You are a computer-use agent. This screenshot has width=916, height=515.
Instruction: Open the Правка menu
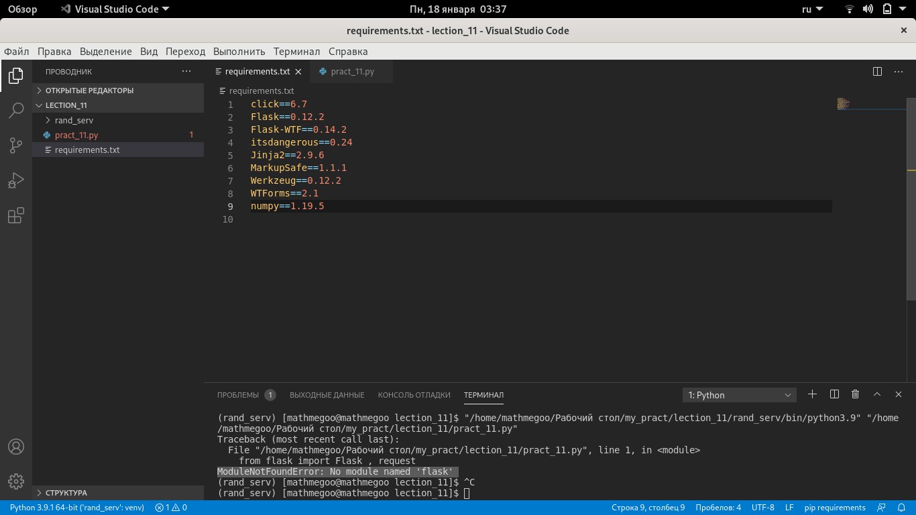click(54, 52)
